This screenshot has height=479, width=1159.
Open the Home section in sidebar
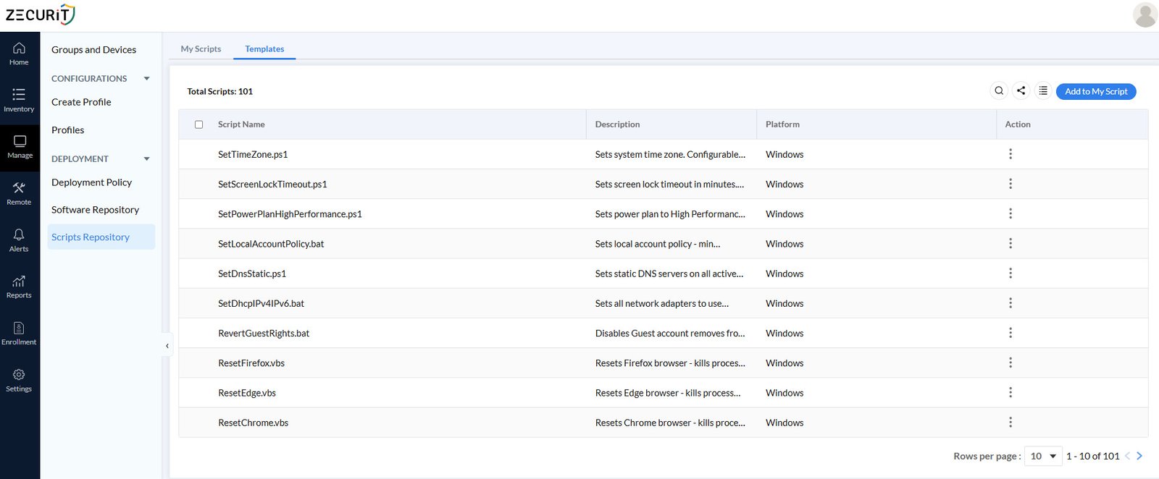tap(19, 54)
